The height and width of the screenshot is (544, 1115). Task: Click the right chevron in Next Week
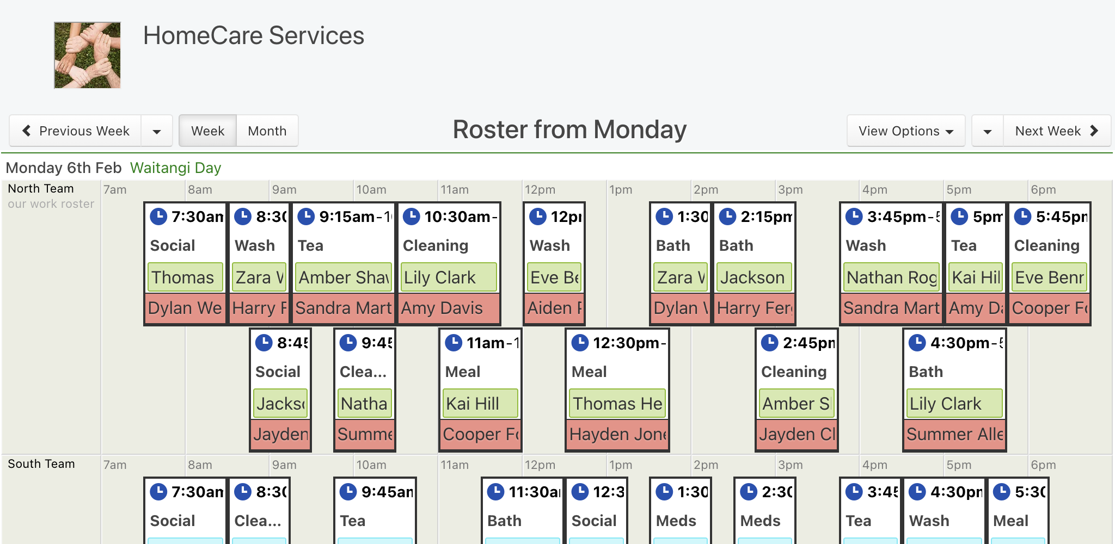pyautogui.click(x=1094, y=131)
